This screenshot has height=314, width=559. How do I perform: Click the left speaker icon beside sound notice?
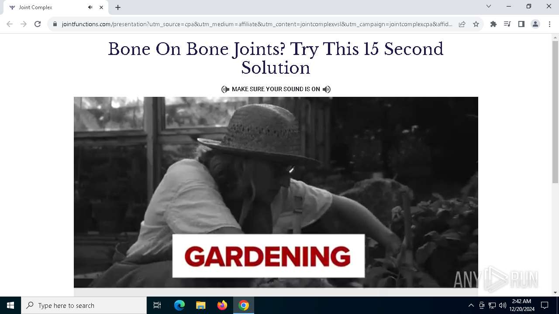pyautogui.click(x=225, y=89)
